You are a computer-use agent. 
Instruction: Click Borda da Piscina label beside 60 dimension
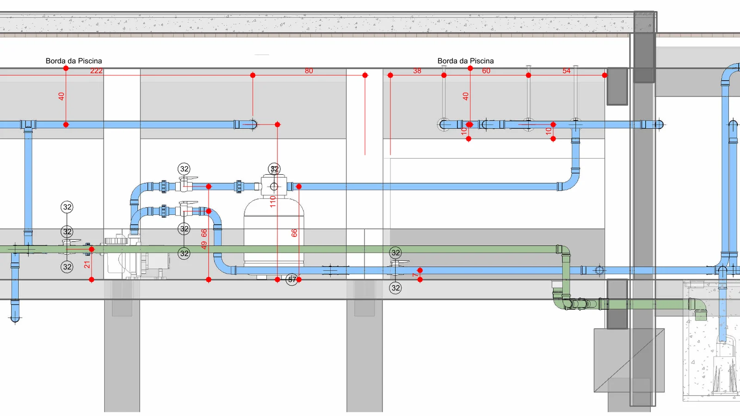pos(466,61)
